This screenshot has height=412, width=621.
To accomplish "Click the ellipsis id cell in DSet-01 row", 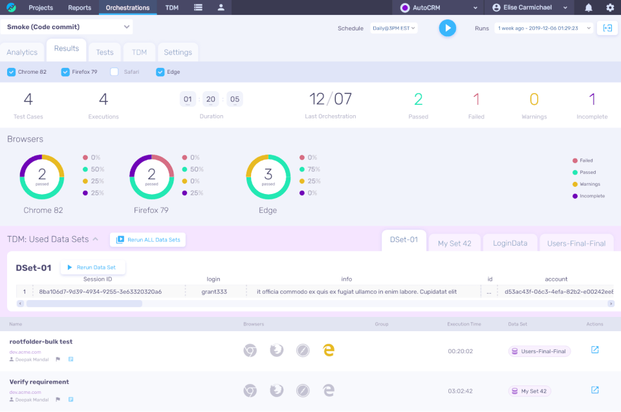I will click(489, 292).
